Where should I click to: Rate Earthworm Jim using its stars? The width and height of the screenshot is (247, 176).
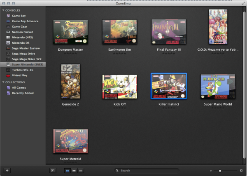119,54
